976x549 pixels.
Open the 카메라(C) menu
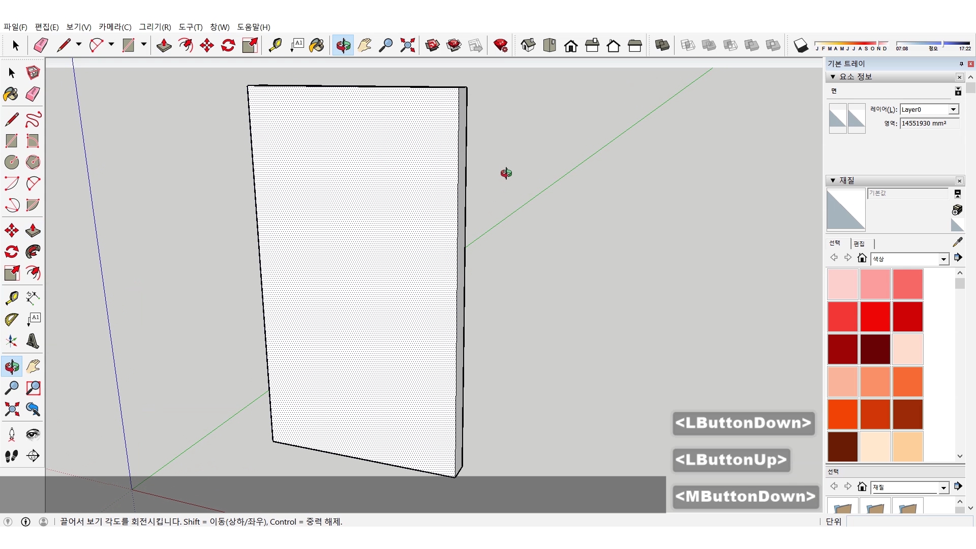tap(115, 27)
